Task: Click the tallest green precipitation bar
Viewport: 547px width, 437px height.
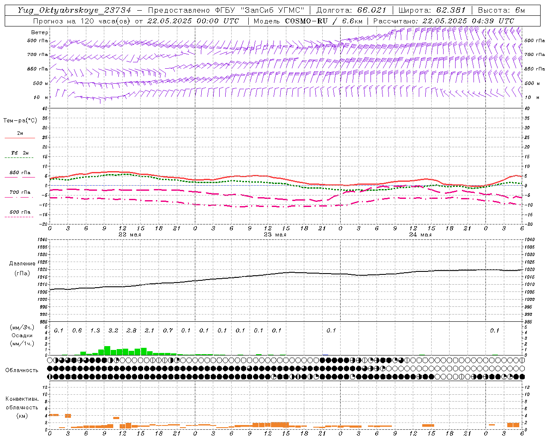Action: [107, 351]
